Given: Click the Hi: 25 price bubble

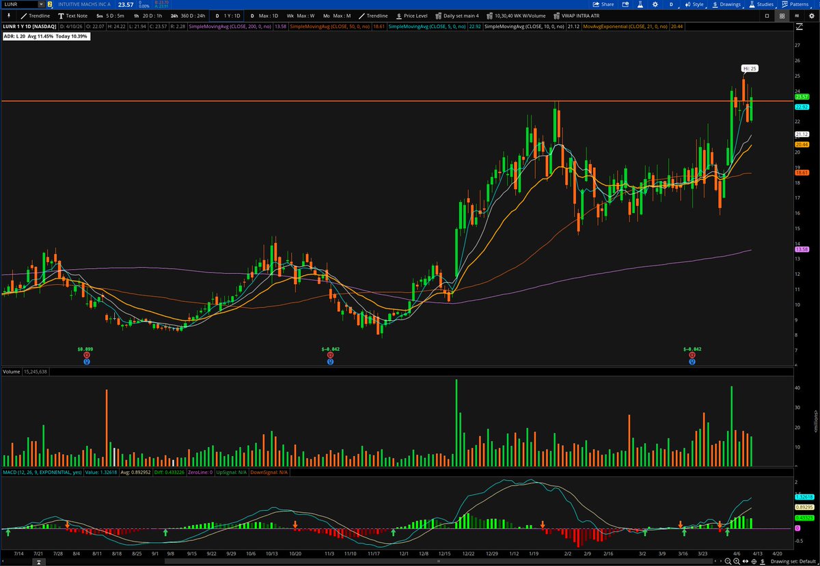Looking at the screenshot, I should click(x=750, y=68).
